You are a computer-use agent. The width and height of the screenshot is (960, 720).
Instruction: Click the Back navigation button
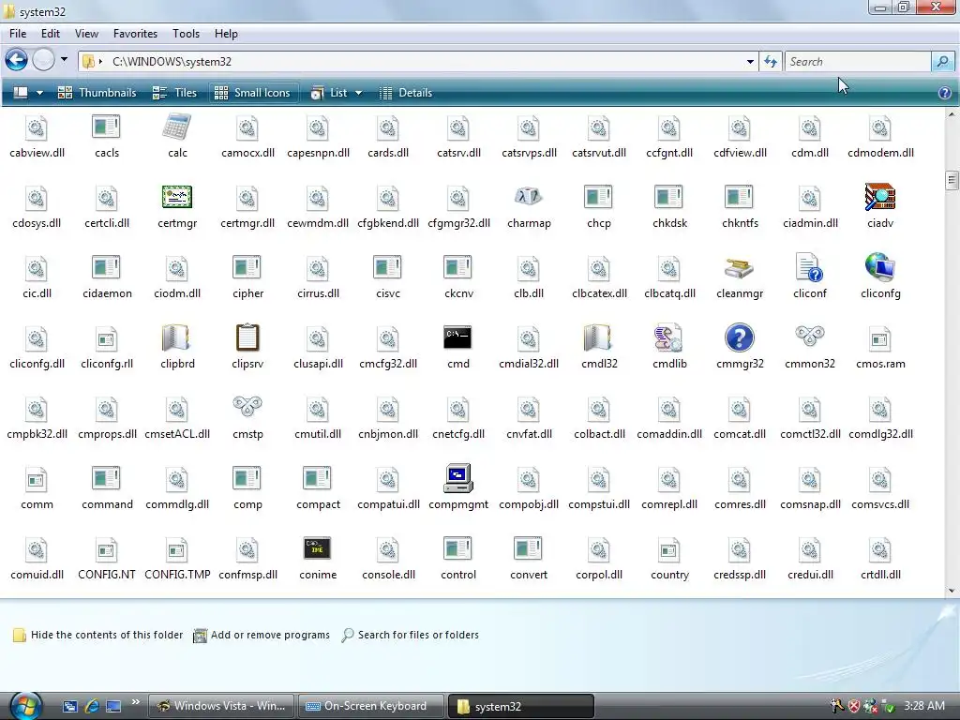click(x=17, y=60)
